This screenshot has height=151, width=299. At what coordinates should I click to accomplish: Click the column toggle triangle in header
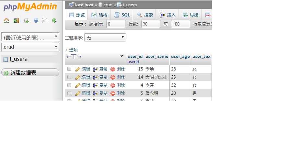121,56
